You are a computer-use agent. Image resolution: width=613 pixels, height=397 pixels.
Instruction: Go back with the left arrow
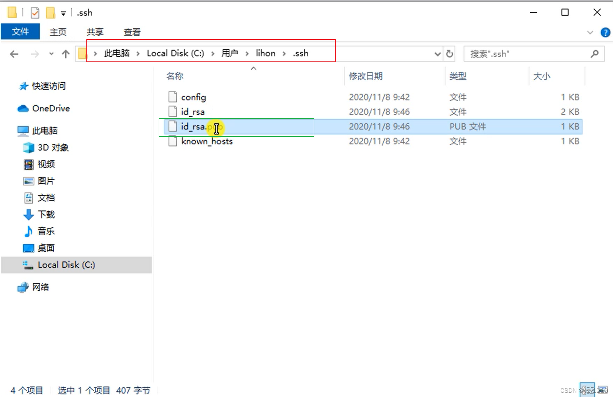click(x=14, y=54)
